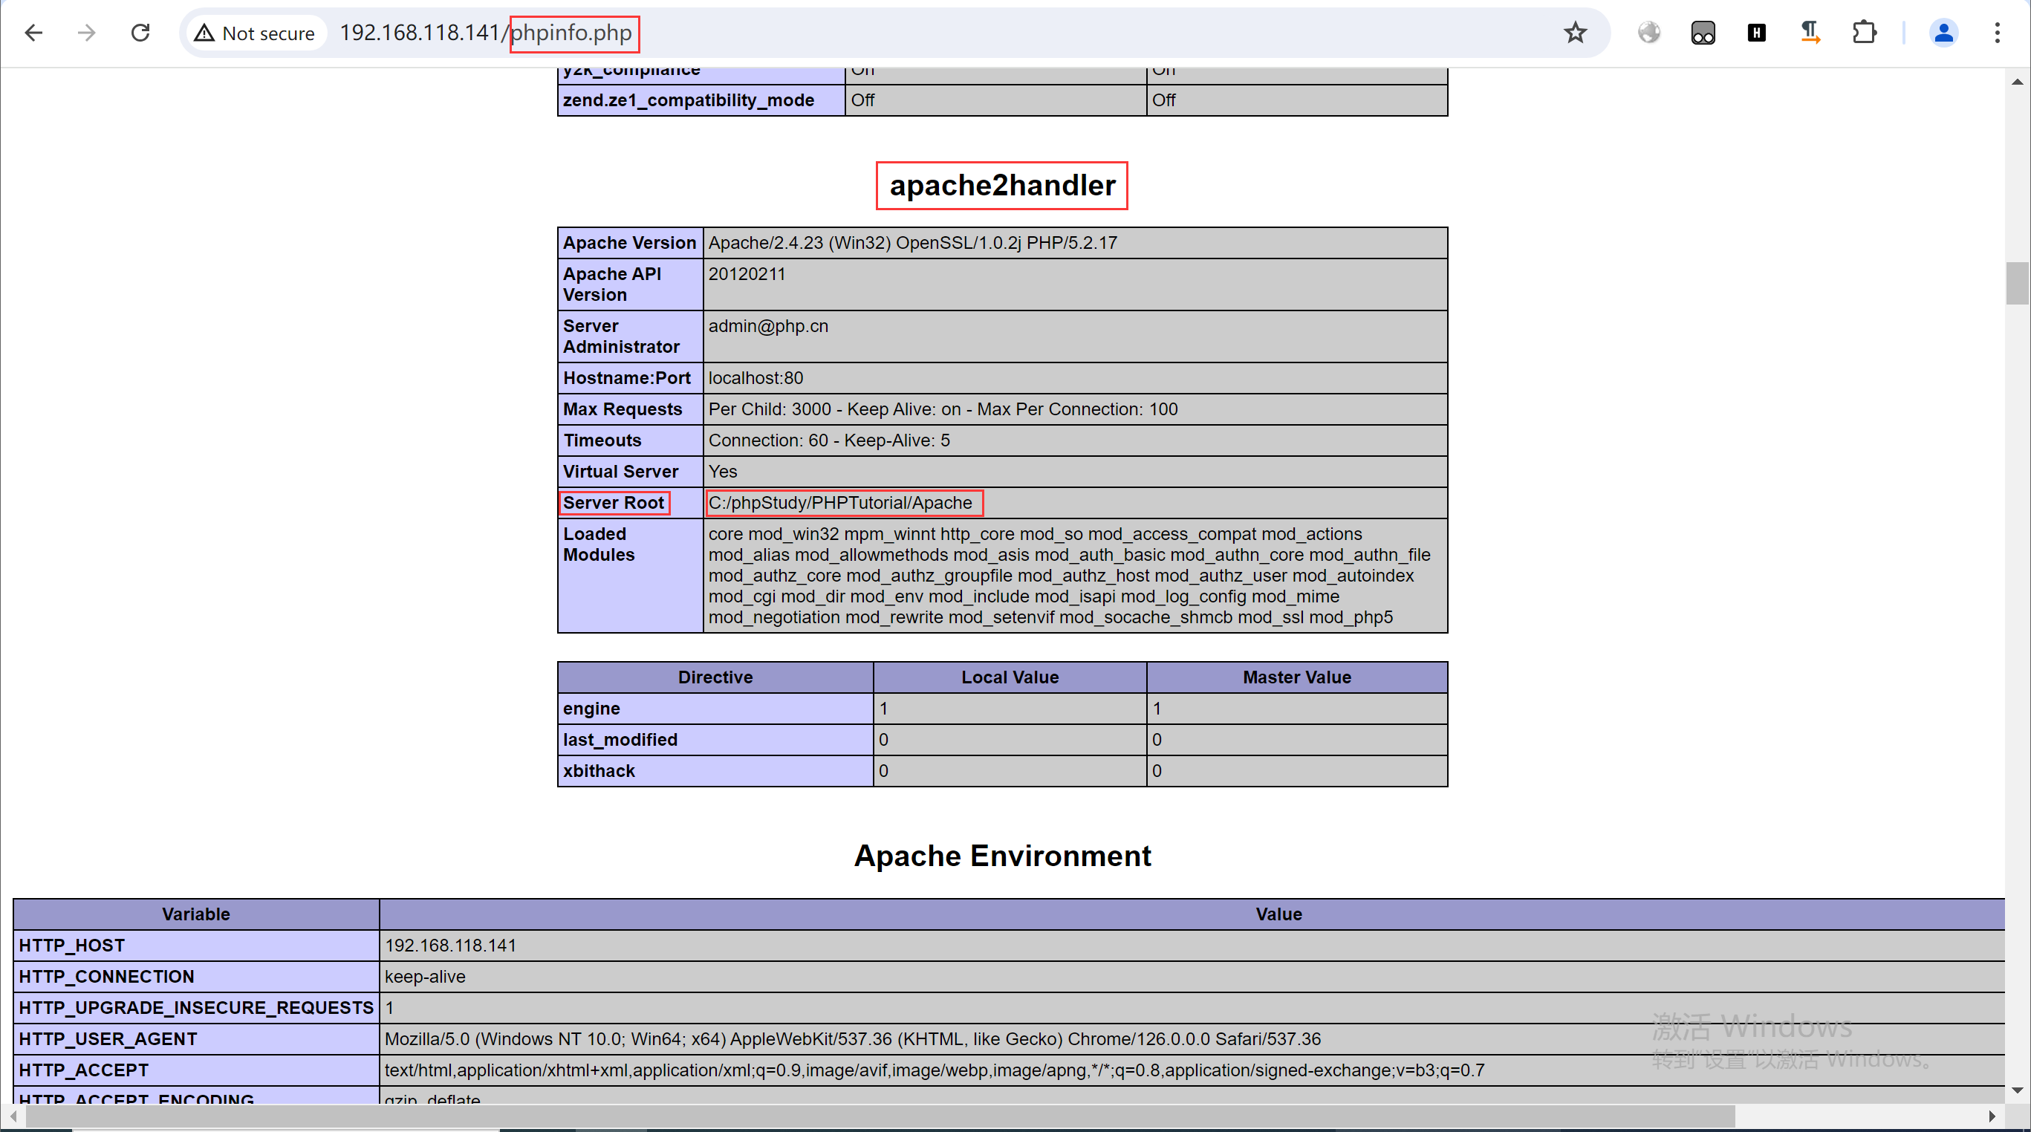2031x1132 pixels.
Task: Click the C:/phpStudy/PHPTutorial/Apache path value
Action: (839, 502)
